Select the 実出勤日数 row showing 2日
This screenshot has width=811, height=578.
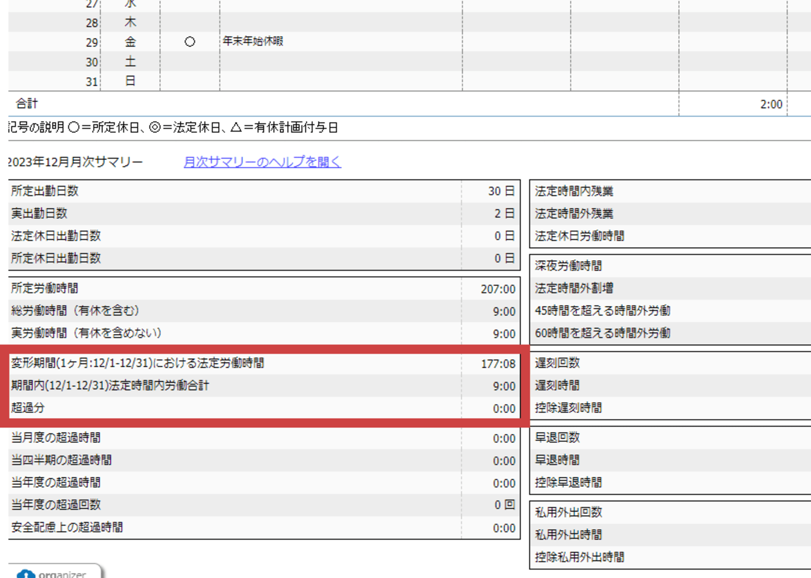click(x=260, y=213)
